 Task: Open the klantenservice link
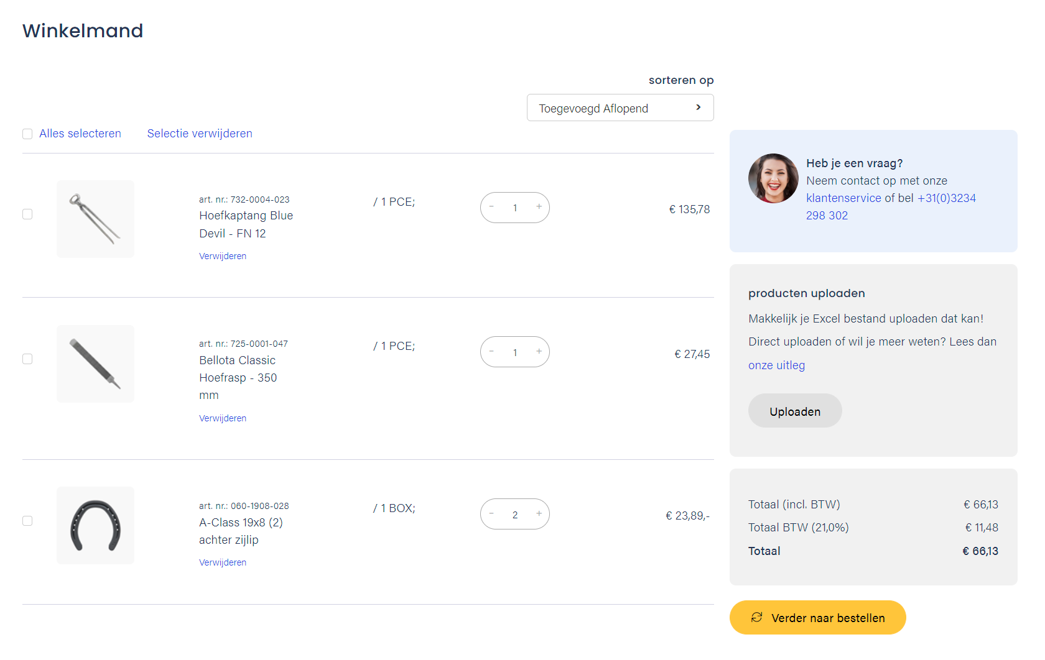843,198
